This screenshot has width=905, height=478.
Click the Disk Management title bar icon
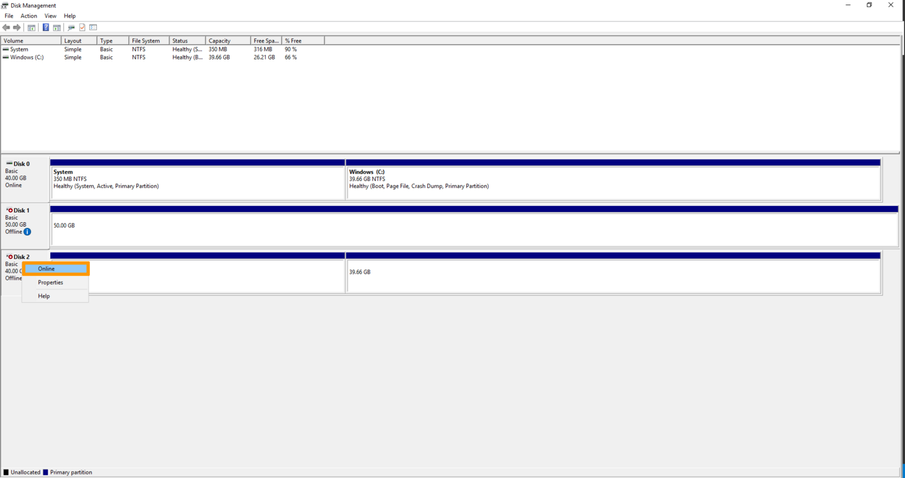coord(5,5)
